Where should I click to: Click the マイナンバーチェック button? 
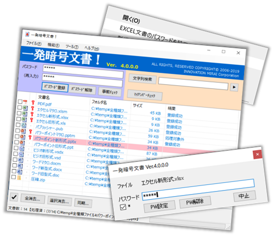click(x=145, y=95)
